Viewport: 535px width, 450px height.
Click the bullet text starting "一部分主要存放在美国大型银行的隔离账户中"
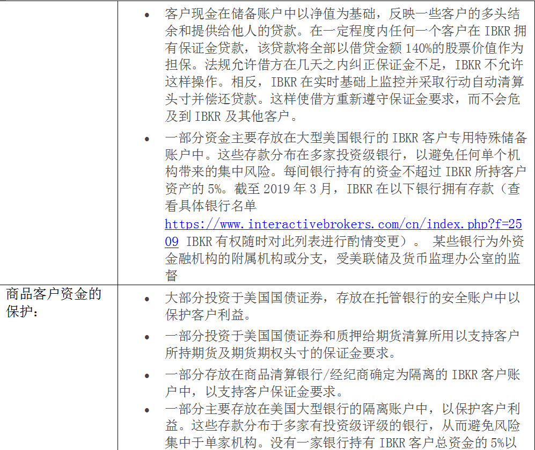coord(342,425)
